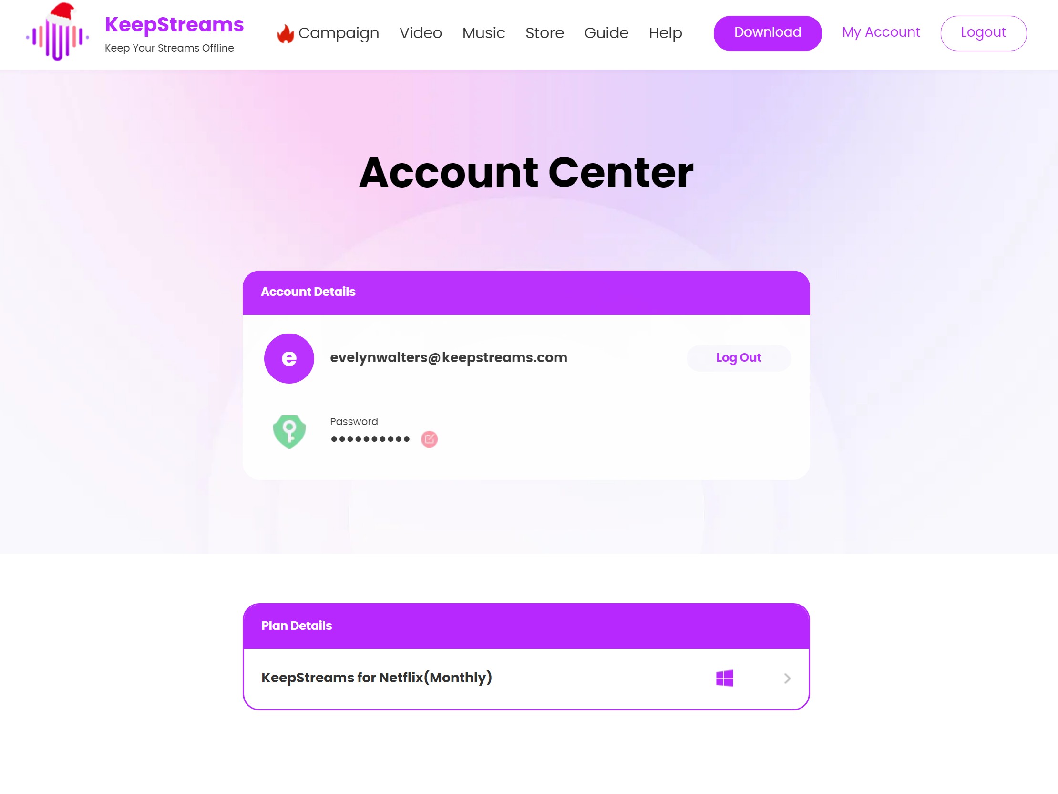
Task: Select the Guide navigation tab
Action: tap(606, 33)
